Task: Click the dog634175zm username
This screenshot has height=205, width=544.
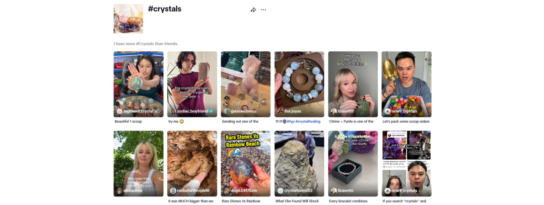Action: [x=245, y=191]
